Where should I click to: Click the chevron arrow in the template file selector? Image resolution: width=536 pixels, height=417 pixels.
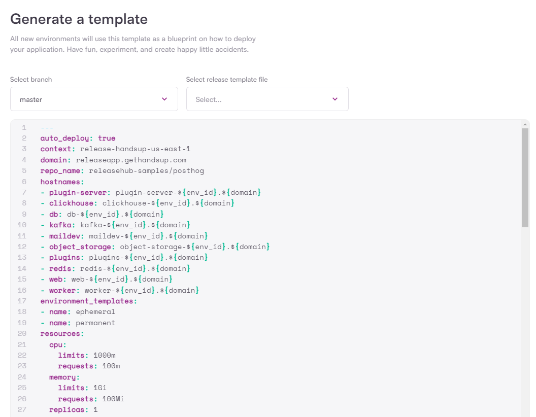[x=335, y=99]
